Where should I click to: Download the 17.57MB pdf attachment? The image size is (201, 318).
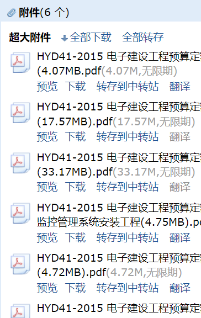click(76, 136)
